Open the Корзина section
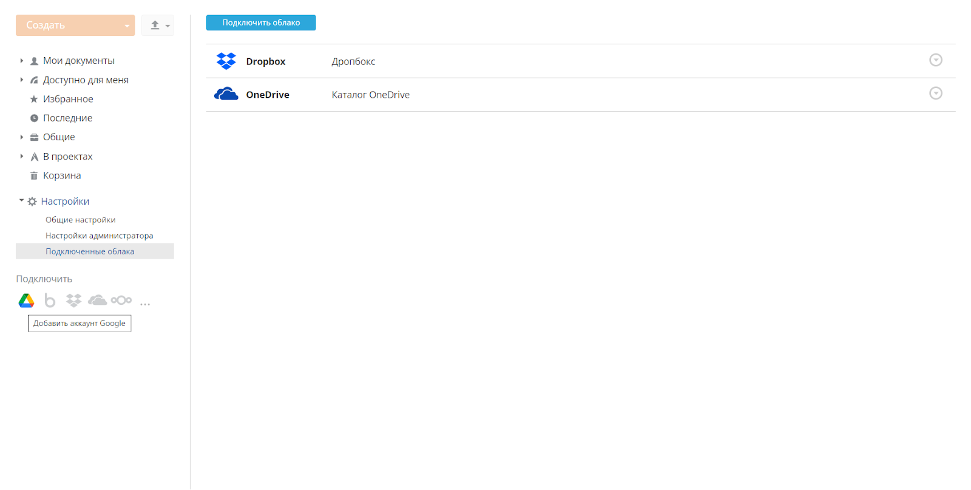971x490 pixels. (x=62, y=175)
